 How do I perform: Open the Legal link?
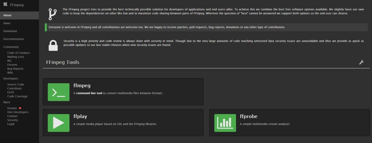(11, 124)
